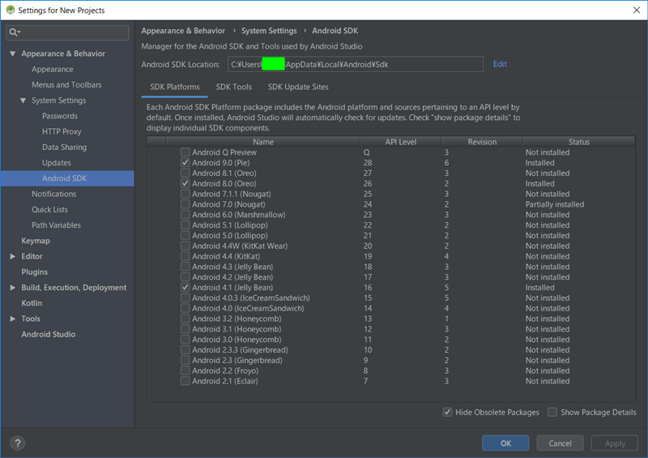Open Path Variables settings
This screenshot has height=458, width=648.
[x=56, y=225]
